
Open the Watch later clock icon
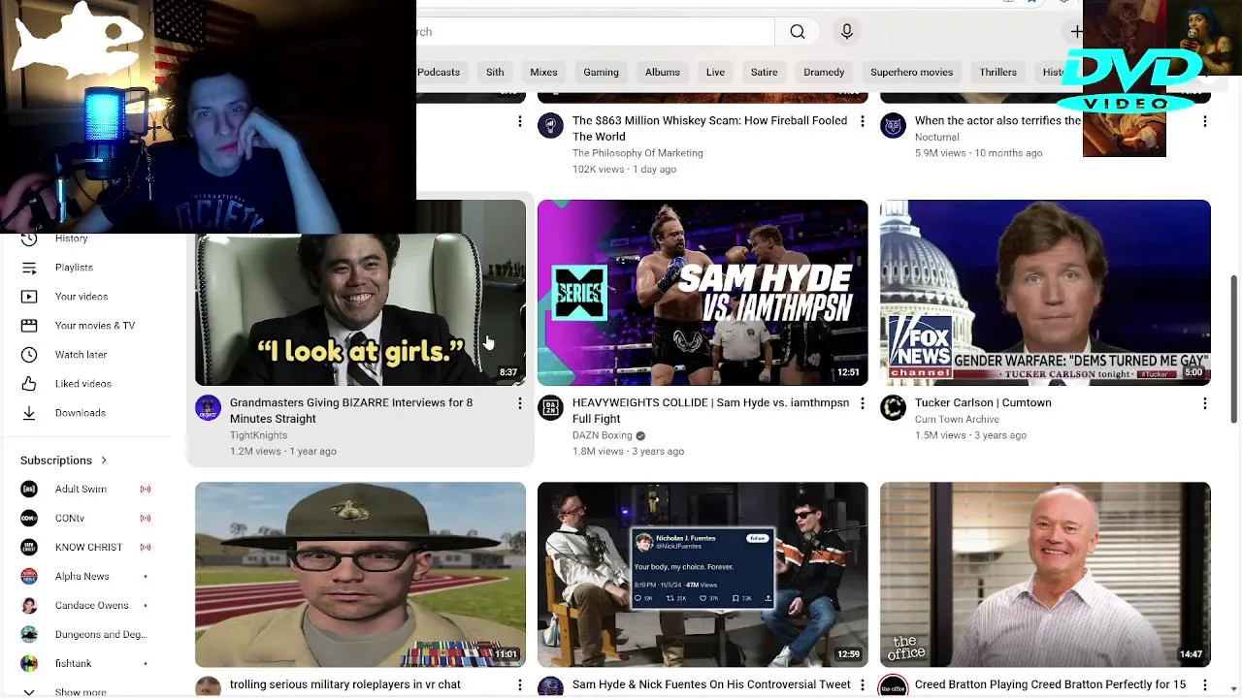coord(29,355)
